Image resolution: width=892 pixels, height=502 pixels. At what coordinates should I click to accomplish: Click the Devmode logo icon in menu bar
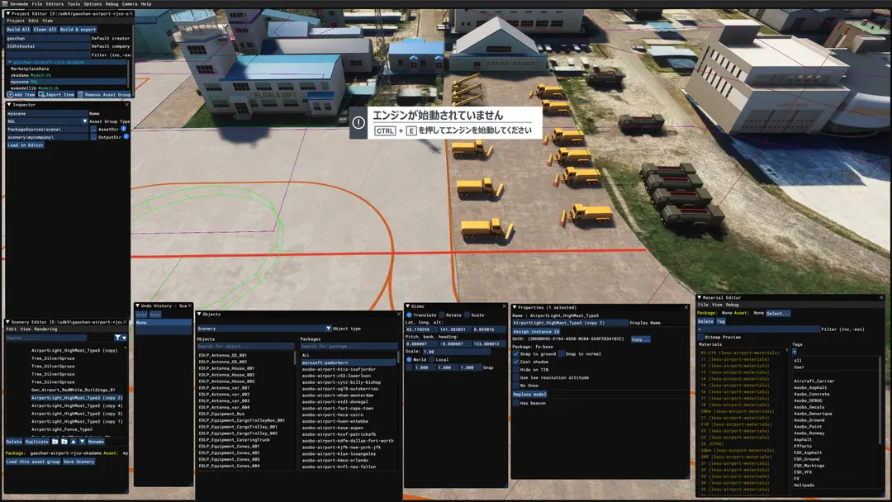[x=5, y=3]
